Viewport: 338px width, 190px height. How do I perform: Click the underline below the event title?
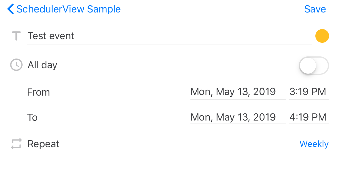[x=169, y=45]
